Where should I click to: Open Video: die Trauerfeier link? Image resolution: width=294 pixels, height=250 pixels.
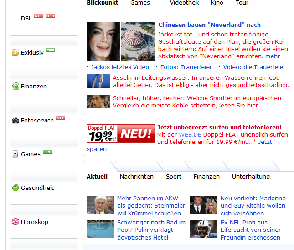click(254, 67)
